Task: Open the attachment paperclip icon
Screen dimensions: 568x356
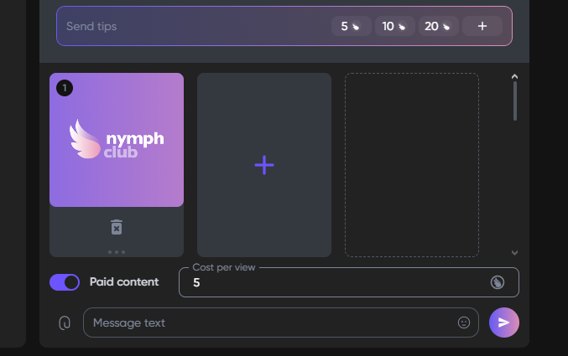Action: pos(65,322)
